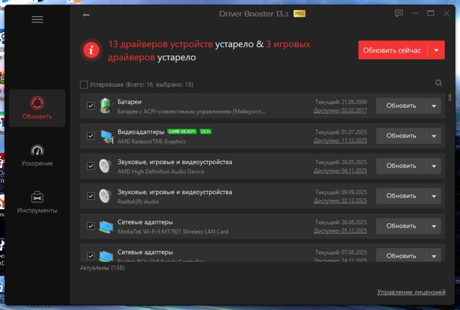This screenshot has width=460, height=310.
Task: Click the PRO badge next to title
Action: (299, 14)
